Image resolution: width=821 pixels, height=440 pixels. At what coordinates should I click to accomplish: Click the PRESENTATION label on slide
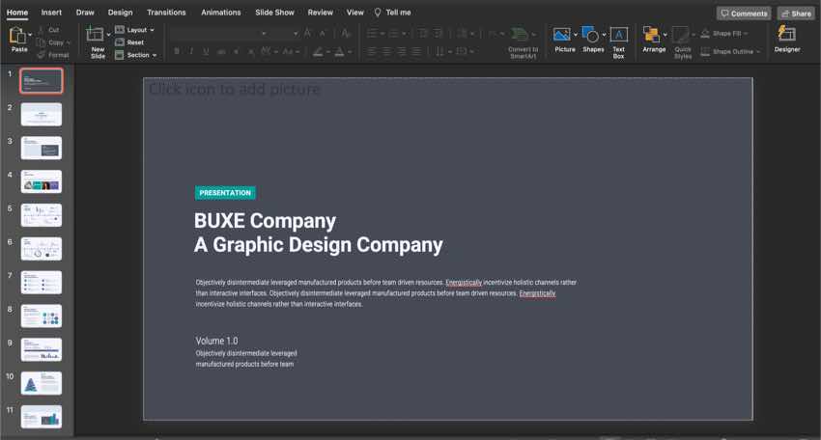(225, 193)
